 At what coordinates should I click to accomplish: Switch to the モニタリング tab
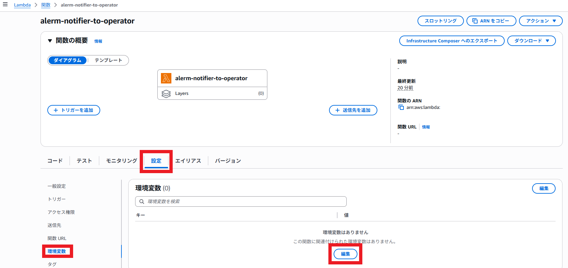tap(121, 161)
